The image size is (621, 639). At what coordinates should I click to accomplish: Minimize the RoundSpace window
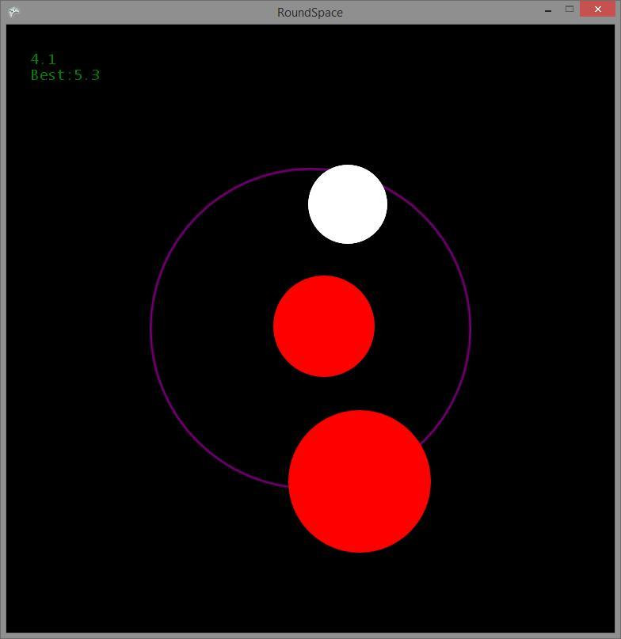(x=548, y=10)
